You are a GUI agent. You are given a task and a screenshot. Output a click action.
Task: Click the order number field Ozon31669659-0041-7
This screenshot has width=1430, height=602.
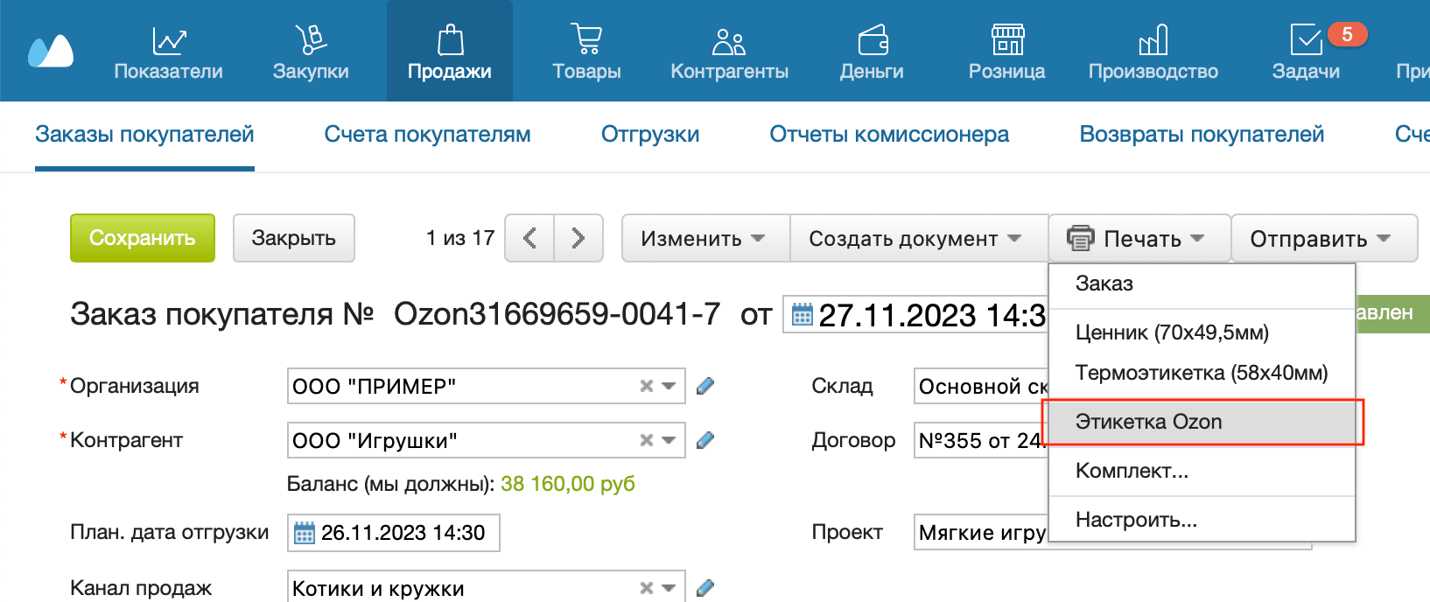coord(557,314)
